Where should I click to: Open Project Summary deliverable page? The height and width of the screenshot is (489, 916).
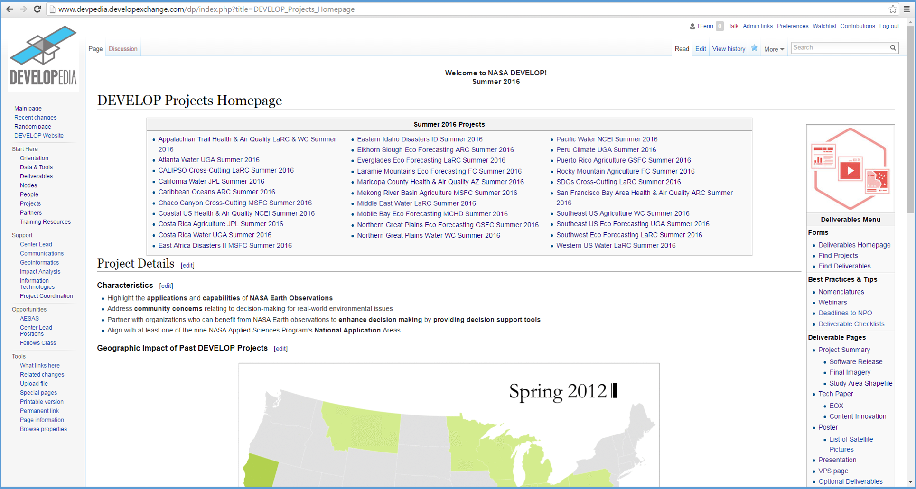coord(844,350)
